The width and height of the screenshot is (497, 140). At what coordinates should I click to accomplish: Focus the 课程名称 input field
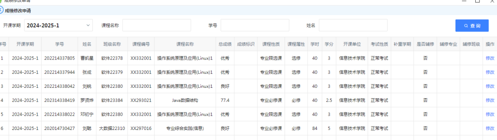(156, 26)
